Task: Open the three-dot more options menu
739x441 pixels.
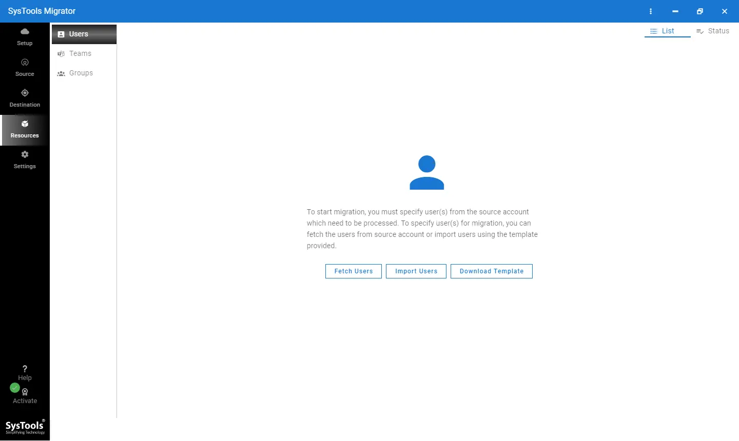Action: [x=651, y=11]
